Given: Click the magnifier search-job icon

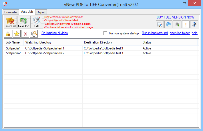Looking at the screenshot, I should 34,34.
